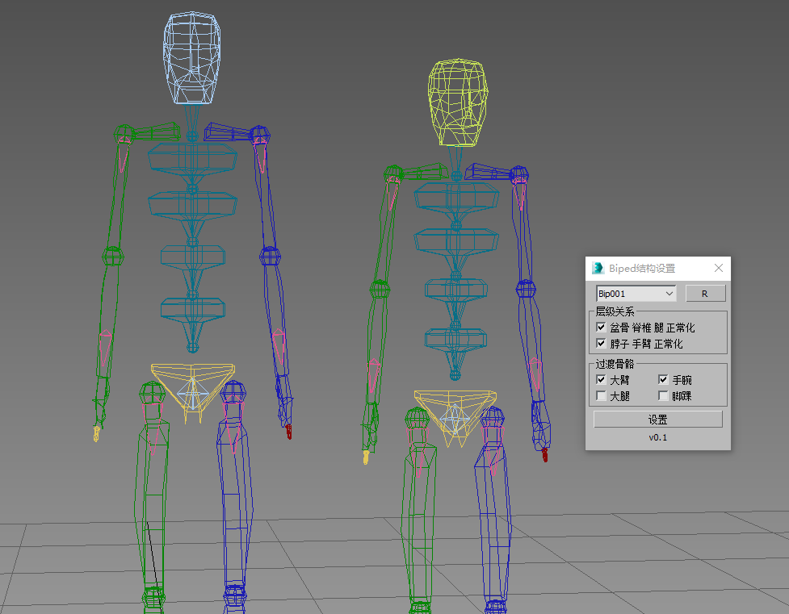The width and height of the screenshot is (789, 614).
Task: Uncheck the 大臂 checkbox
Action: tap(601, 380)
